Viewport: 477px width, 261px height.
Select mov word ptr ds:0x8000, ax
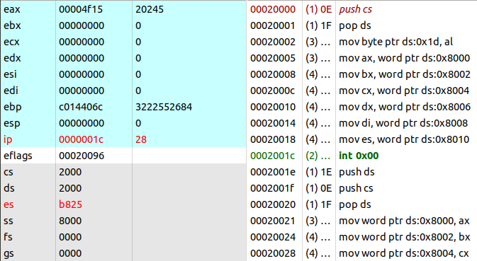point(404,221)
